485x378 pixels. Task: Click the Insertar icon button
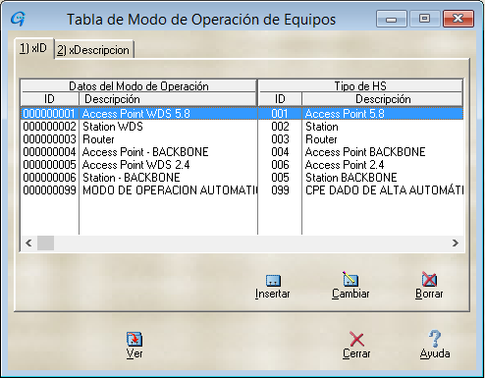[273, 281]
